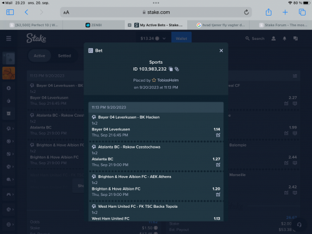Return to Mail app

(x=7, y=3)
